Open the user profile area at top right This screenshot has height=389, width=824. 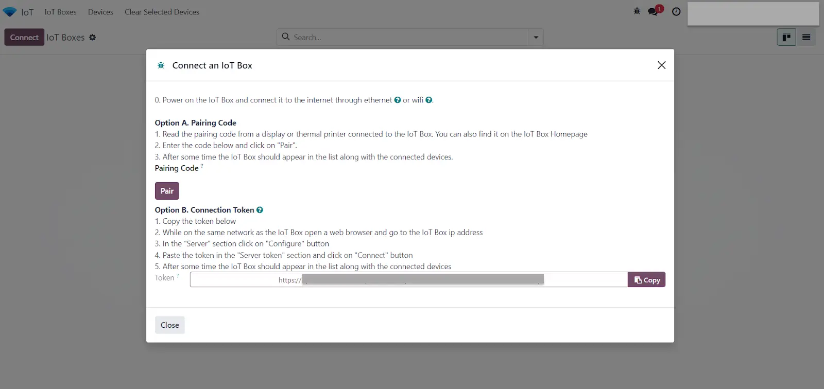[x=753, y=13]
